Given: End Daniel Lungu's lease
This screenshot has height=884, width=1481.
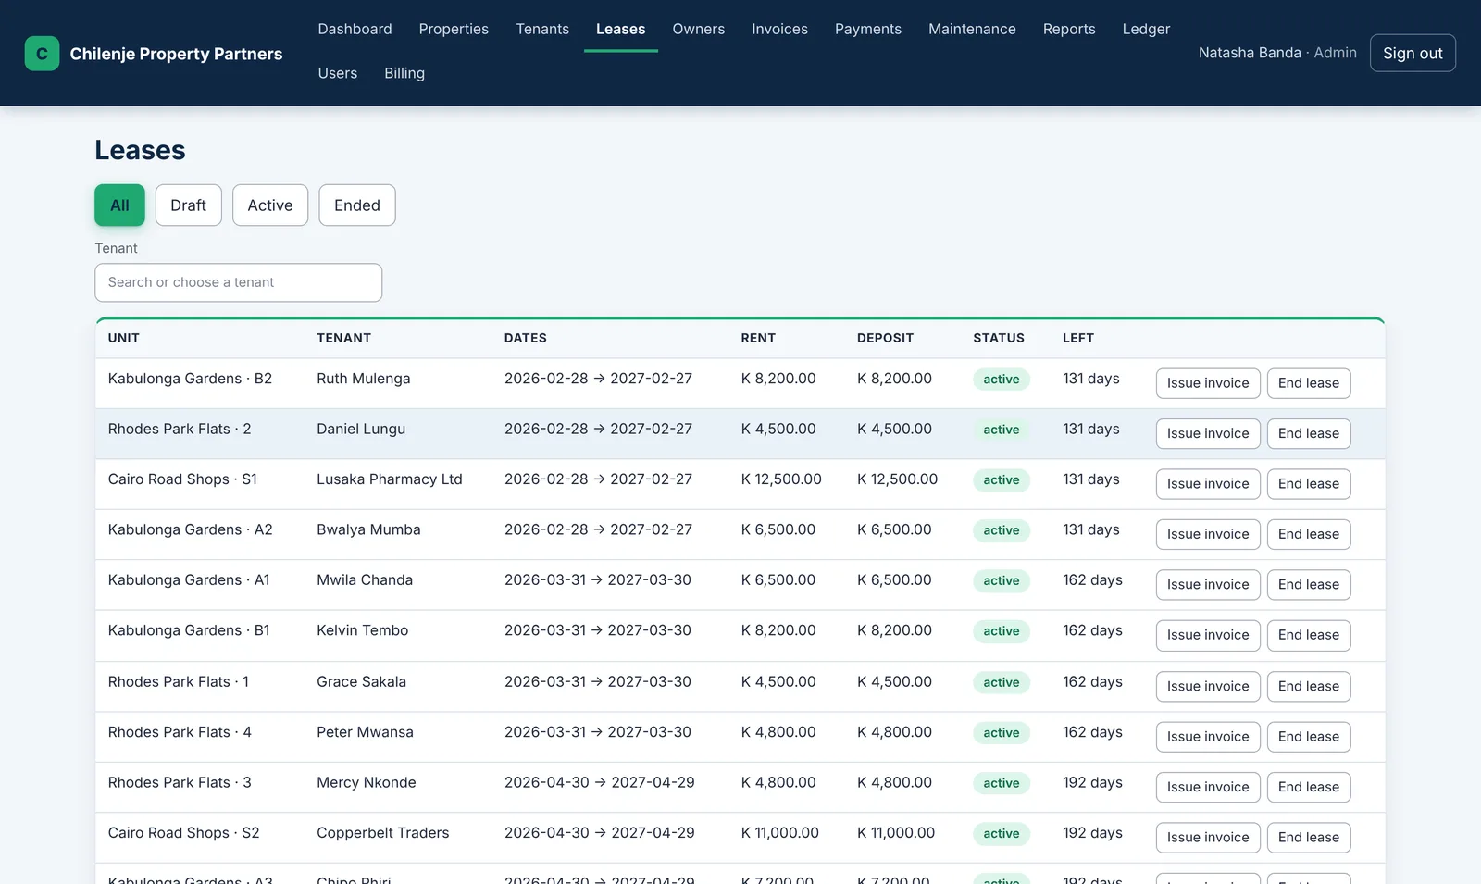Looking at the screenshot, I should [1309, 433].
